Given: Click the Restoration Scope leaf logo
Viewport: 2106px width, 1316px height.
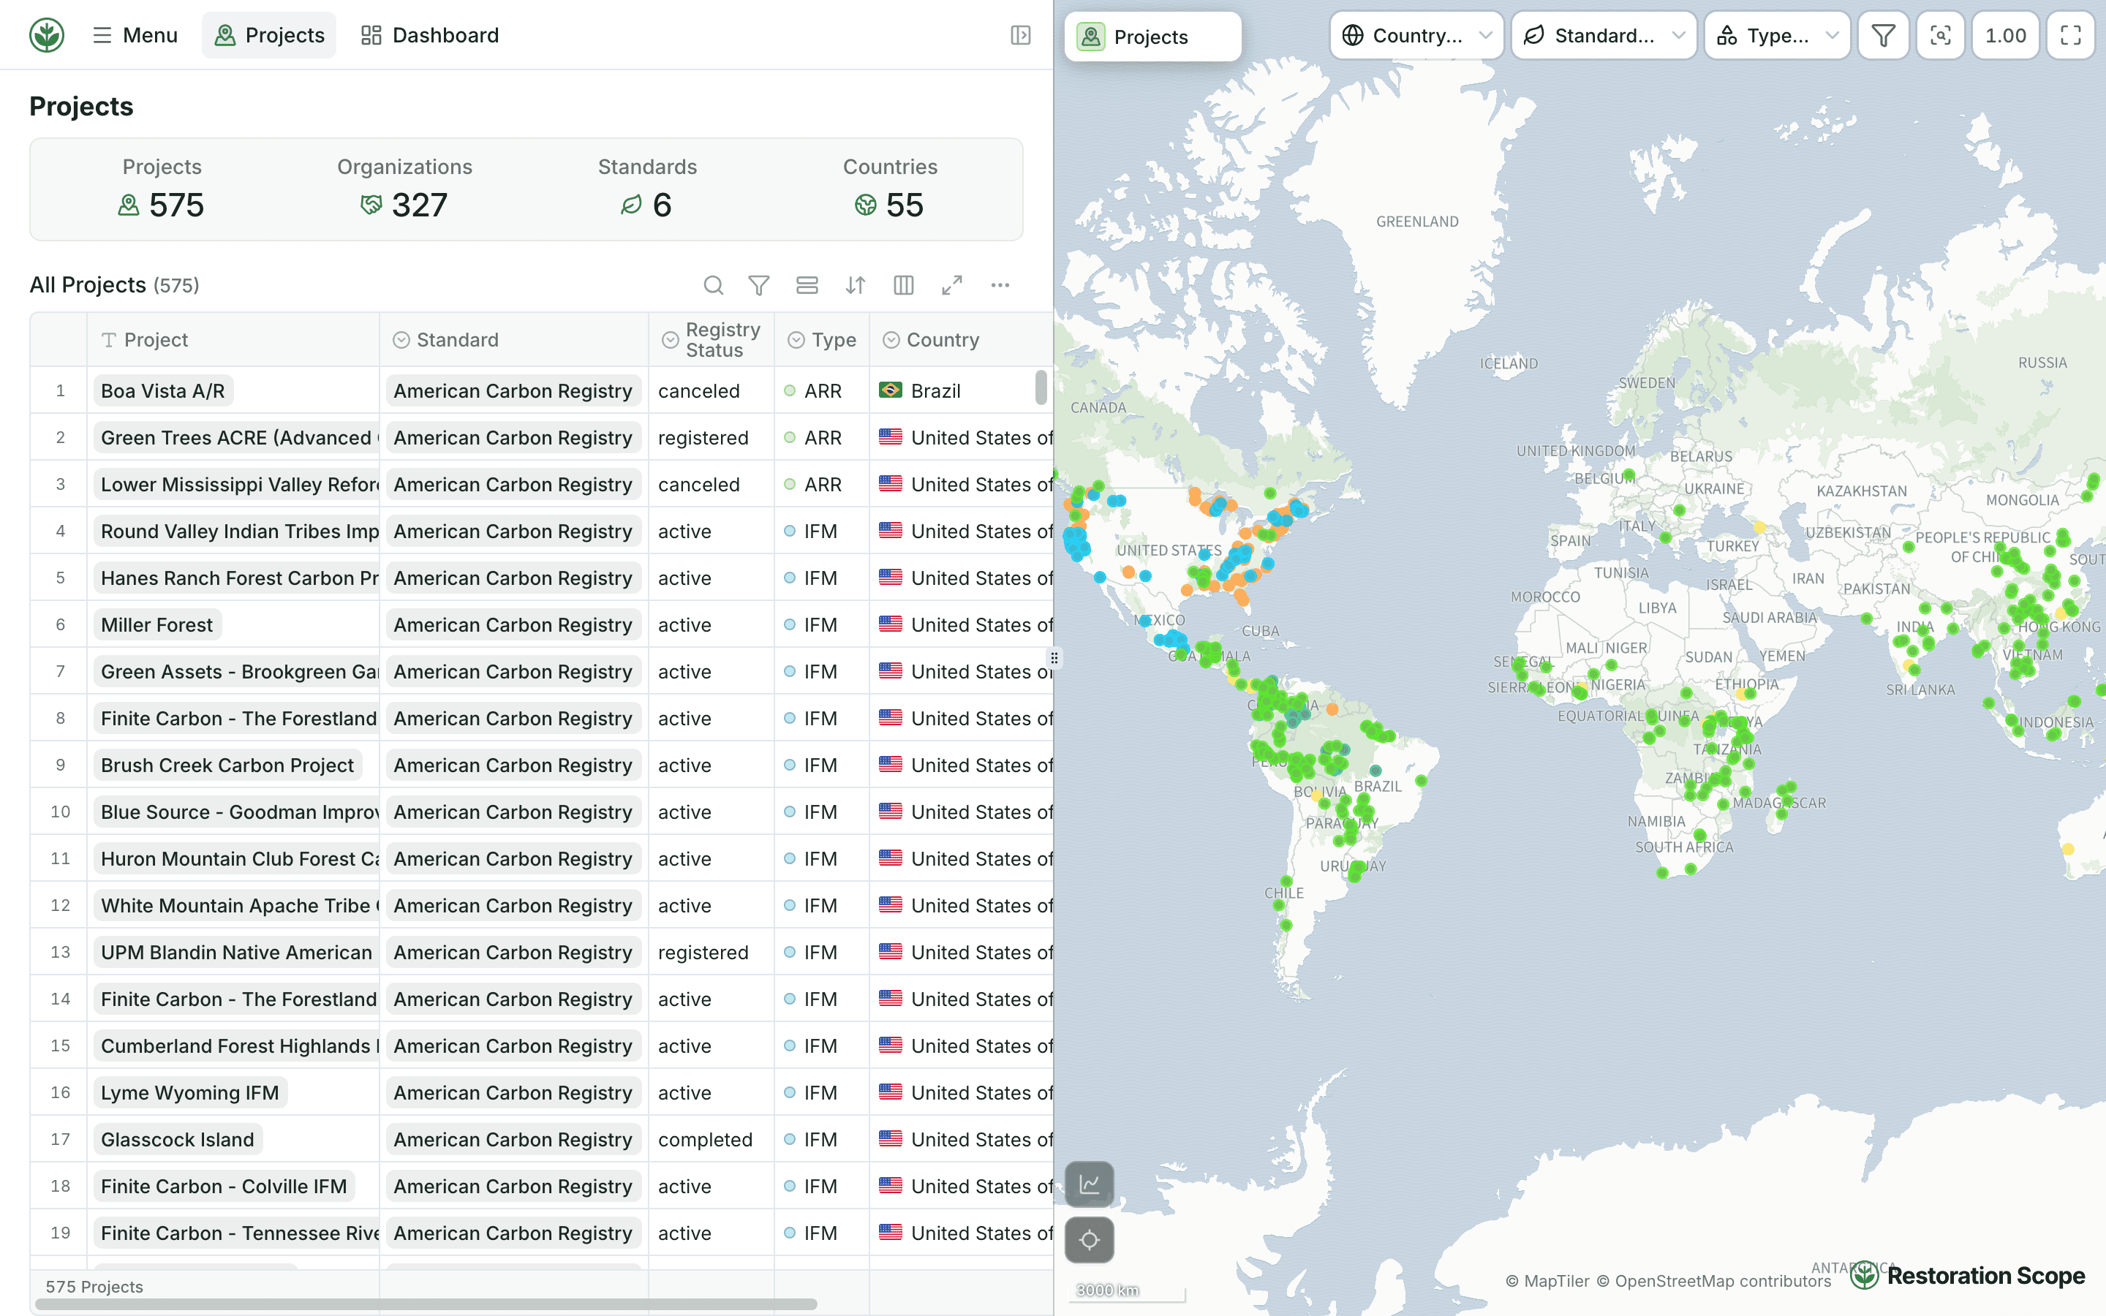Looking at the screenshot, I should click(47, 35).
